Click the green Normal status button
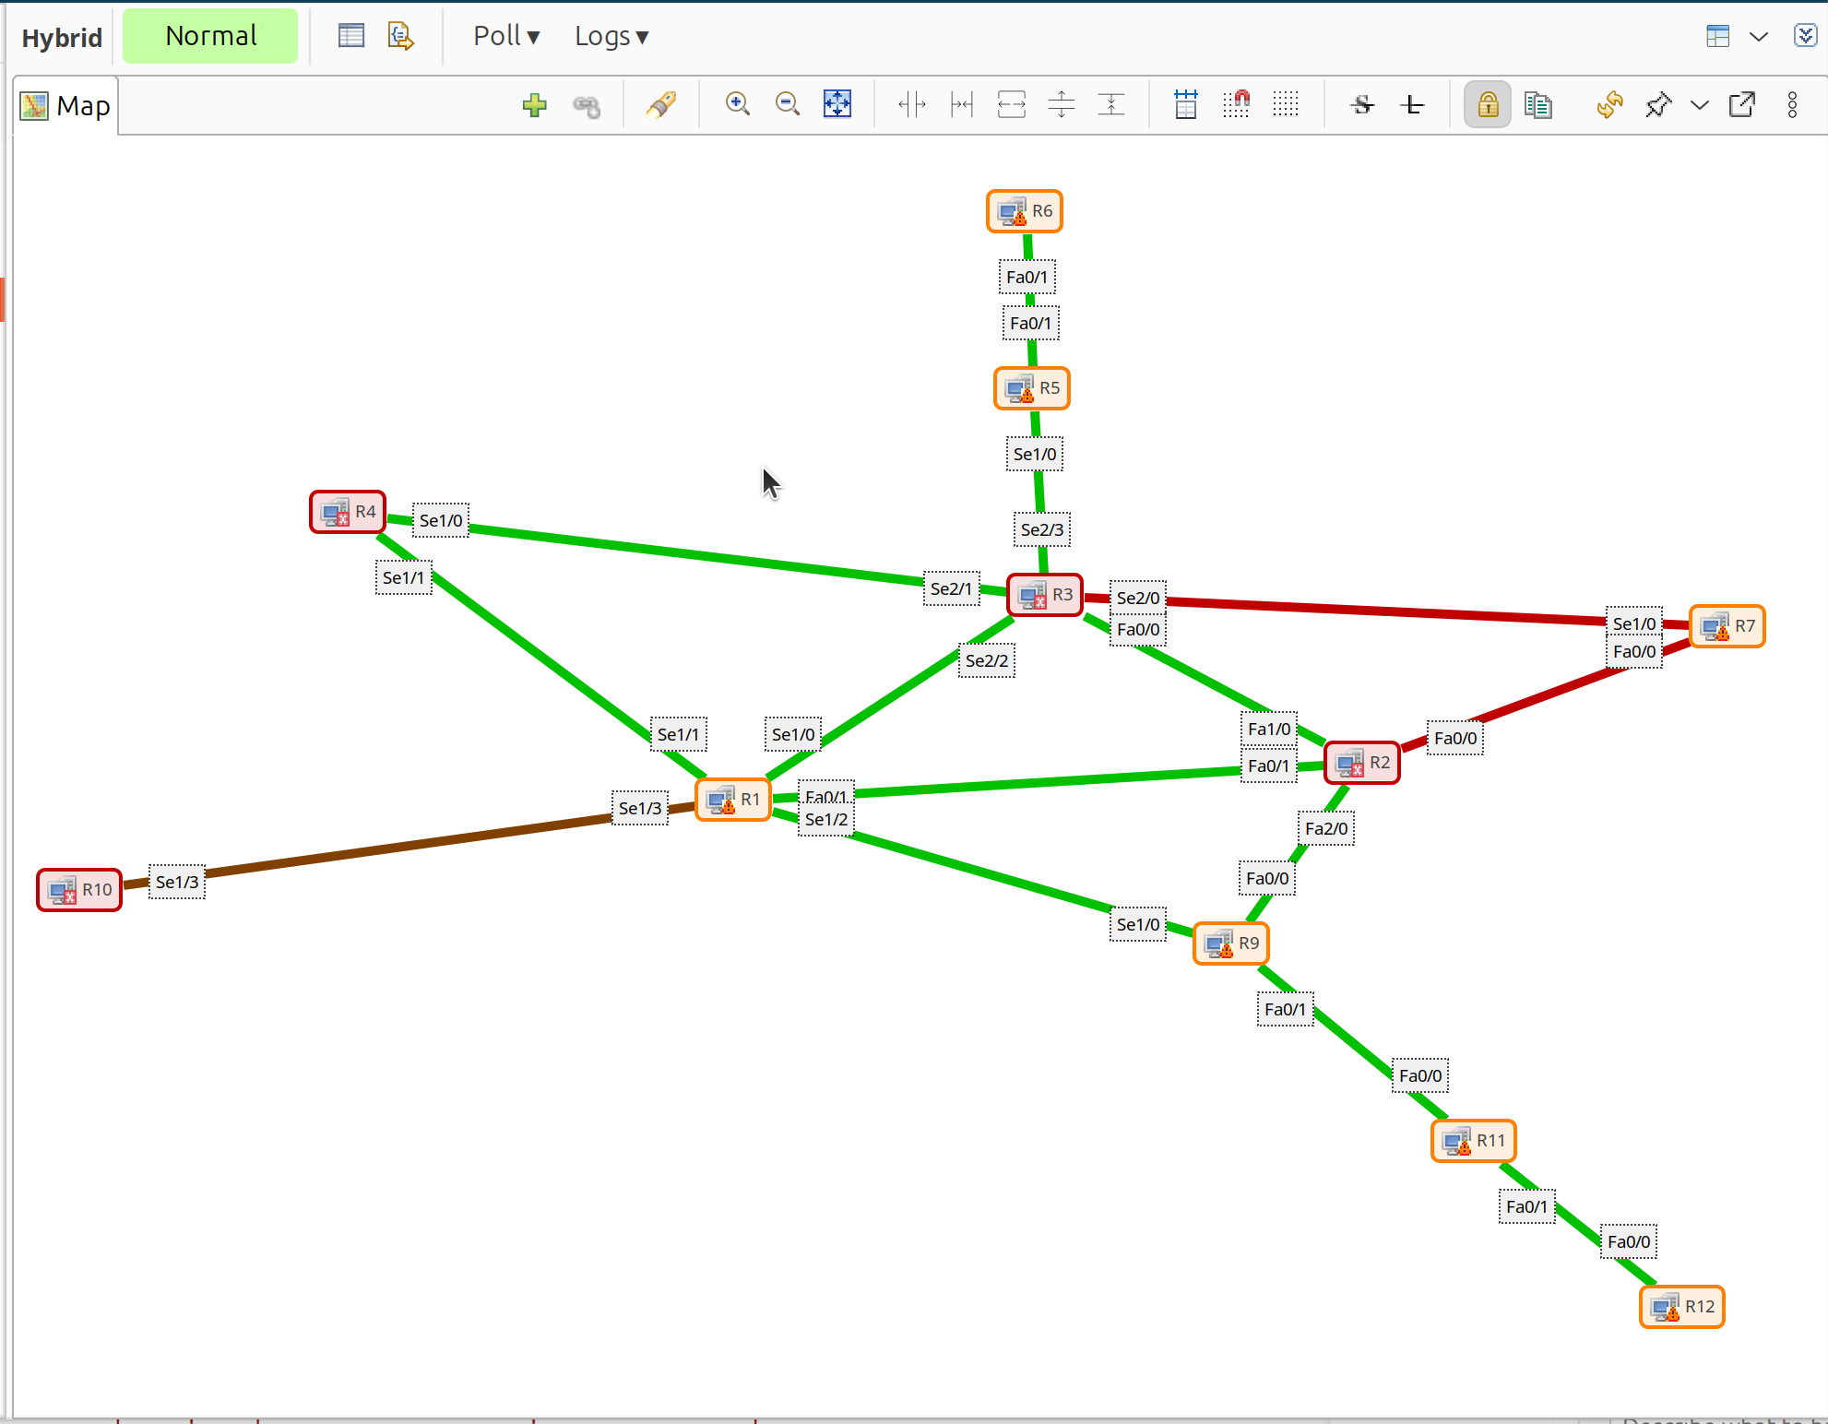This screenshot has width=1828, height=1424. tap(210, 36)
